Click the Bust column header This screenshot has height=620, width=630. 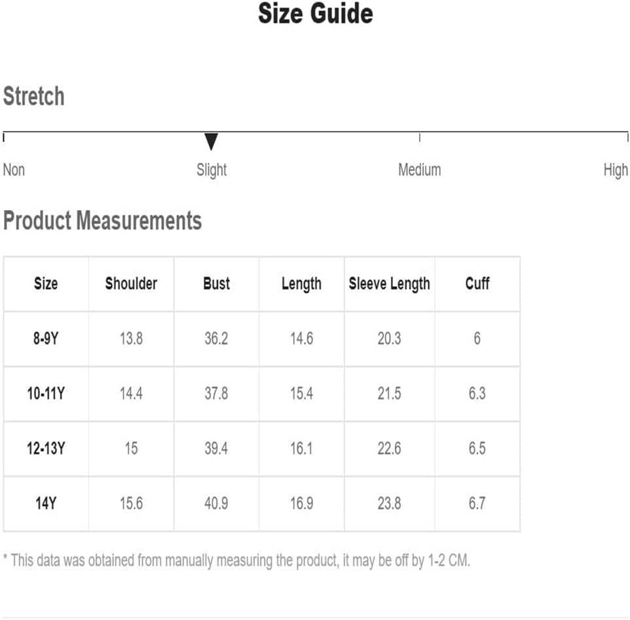coord(217,283)
